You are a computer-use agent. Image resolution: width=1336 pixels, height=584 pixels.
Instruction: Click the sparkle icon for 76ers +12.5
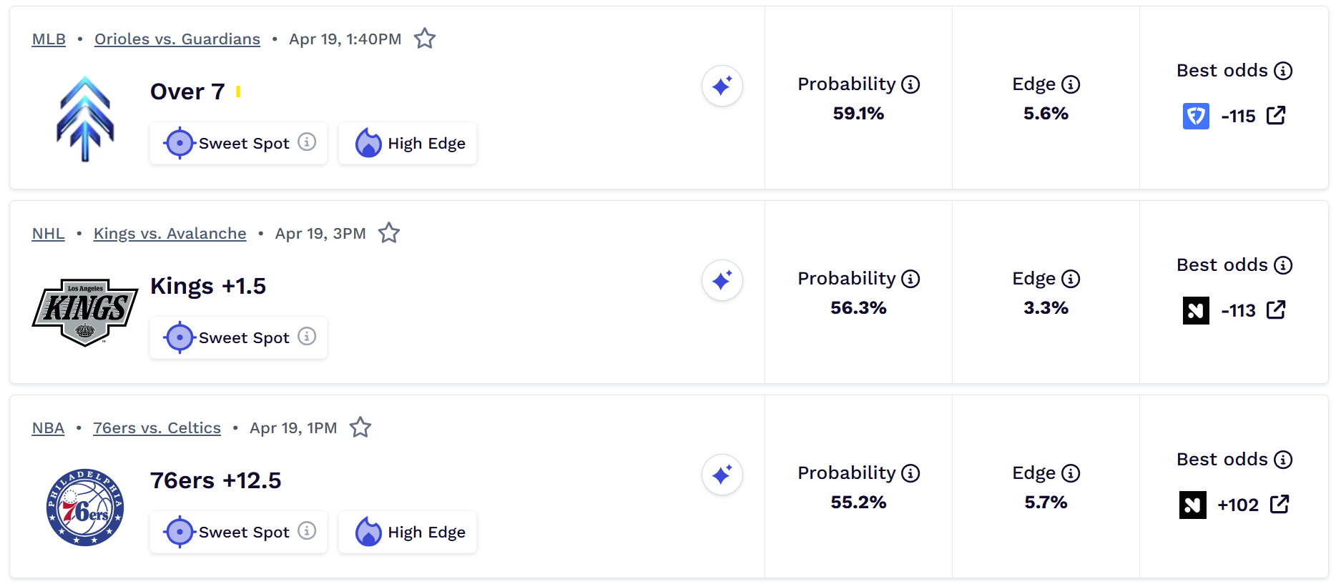point(722,475)
